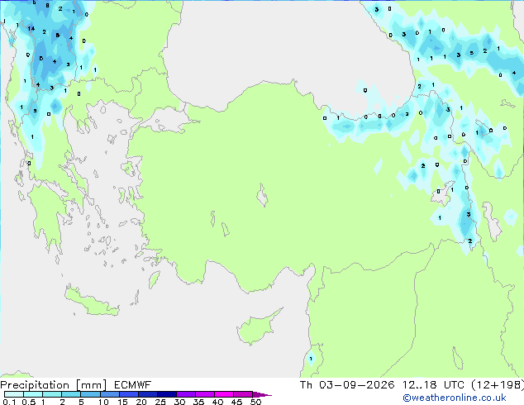This screenshot has width=524, height=405.
Task: Select the island of Crete
Action: [92, 302]
